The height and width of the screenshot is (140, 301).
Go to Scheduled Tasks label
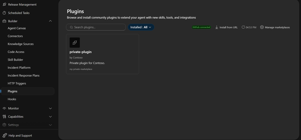pyautogui.click(x=19, y=13)
